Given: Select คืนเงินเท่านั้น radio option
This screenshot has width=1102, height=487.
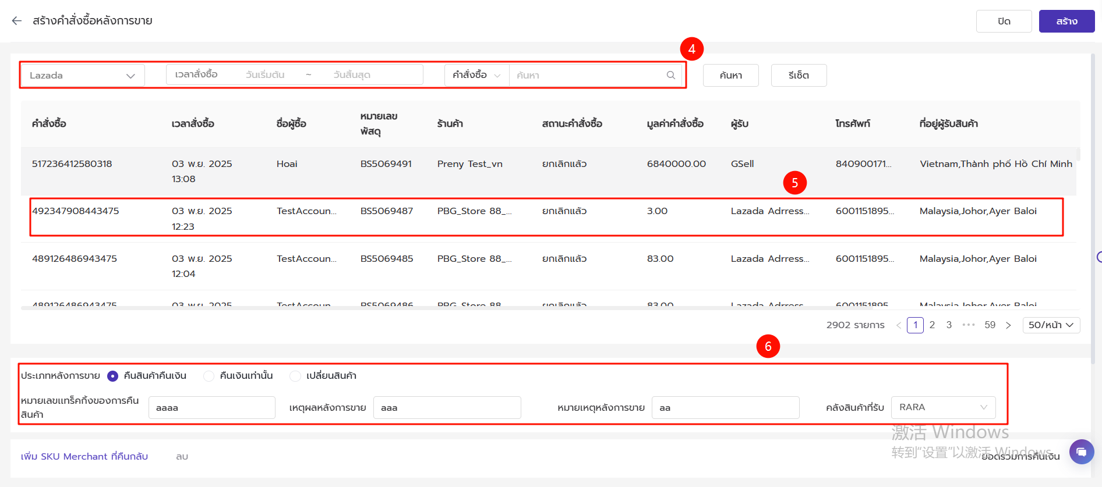Looking at the screenshot, I should pyautogui.click(x=209, y=376).
